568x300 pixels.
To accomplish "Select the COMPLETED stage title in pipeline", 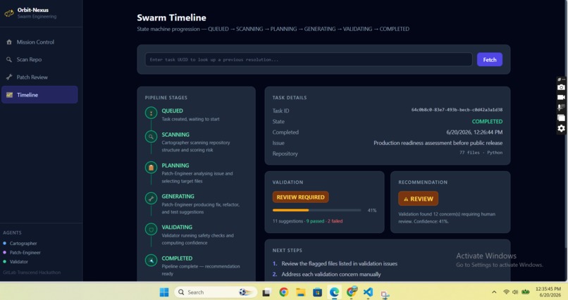I will pos(177,258).
